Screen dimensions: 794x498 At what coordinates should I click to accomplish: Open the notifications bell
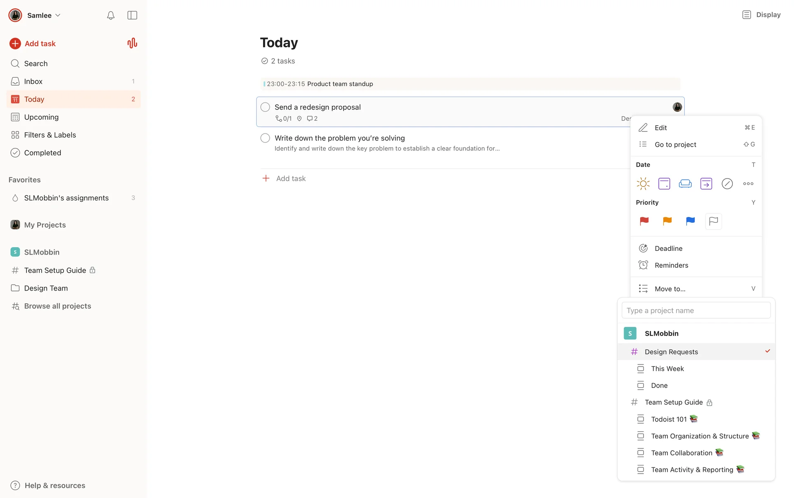pyautogui.click(x=110, y=15)
